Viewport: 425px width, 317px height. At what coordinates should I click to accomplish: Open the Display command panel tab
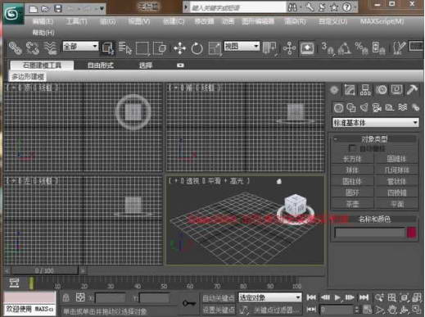pyautogui.click(x=396, y=90)
